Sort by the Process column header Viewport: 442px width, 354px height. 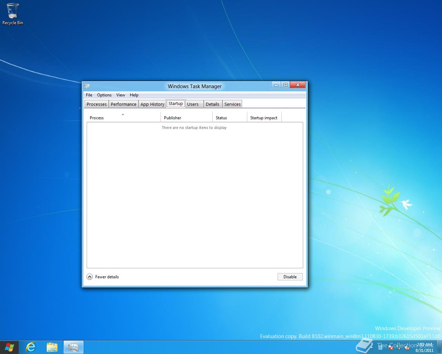point(124,117)
